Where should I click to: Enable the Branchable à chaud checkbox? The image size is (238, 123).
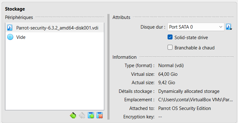[170, 48]
